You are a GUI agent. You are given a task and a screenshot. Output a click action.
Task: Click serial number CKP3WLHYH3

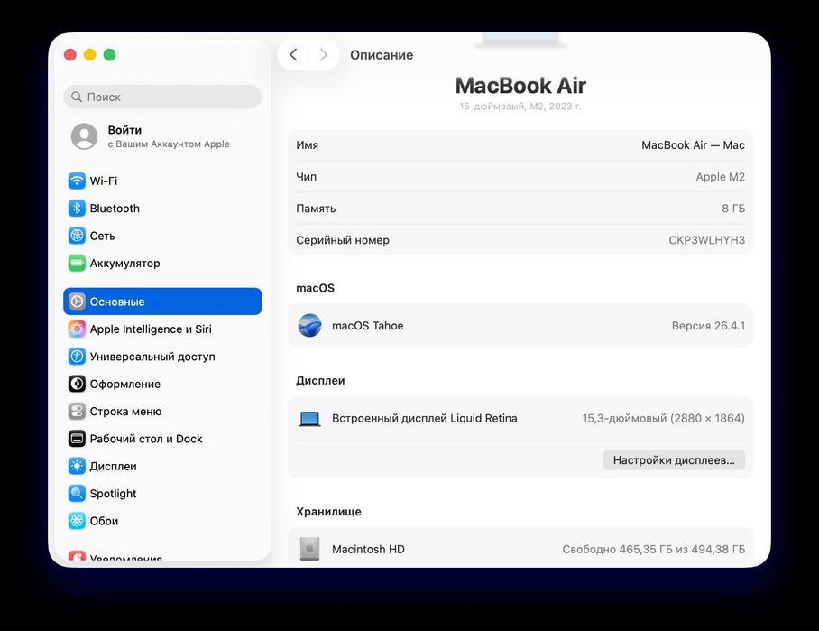[x=706, y=240]
